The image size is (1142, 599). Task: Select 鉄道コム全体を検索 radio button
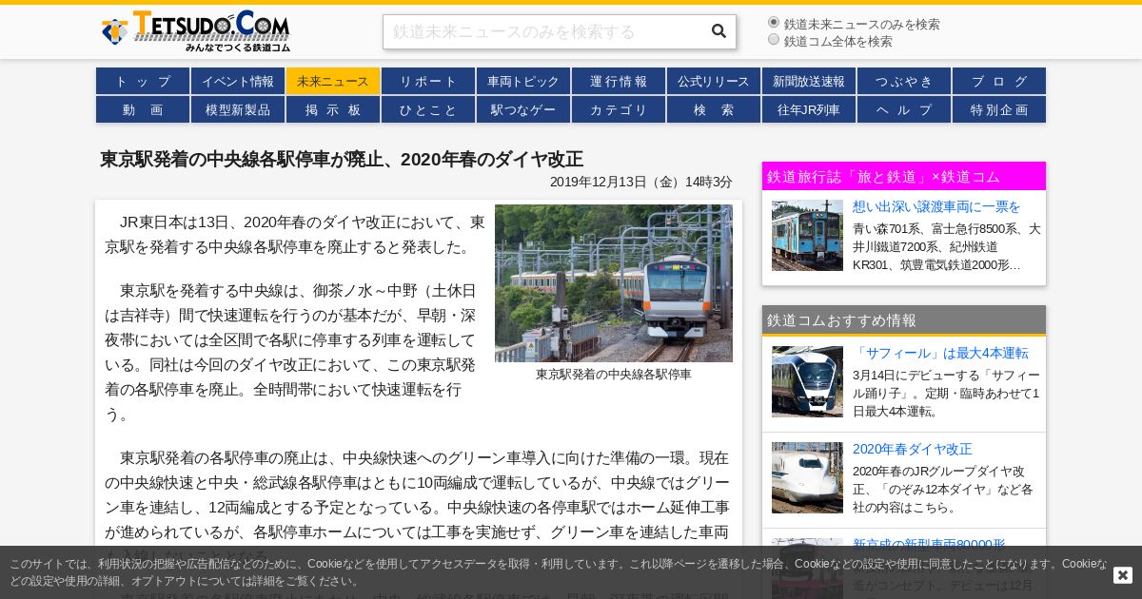[774, 39]
